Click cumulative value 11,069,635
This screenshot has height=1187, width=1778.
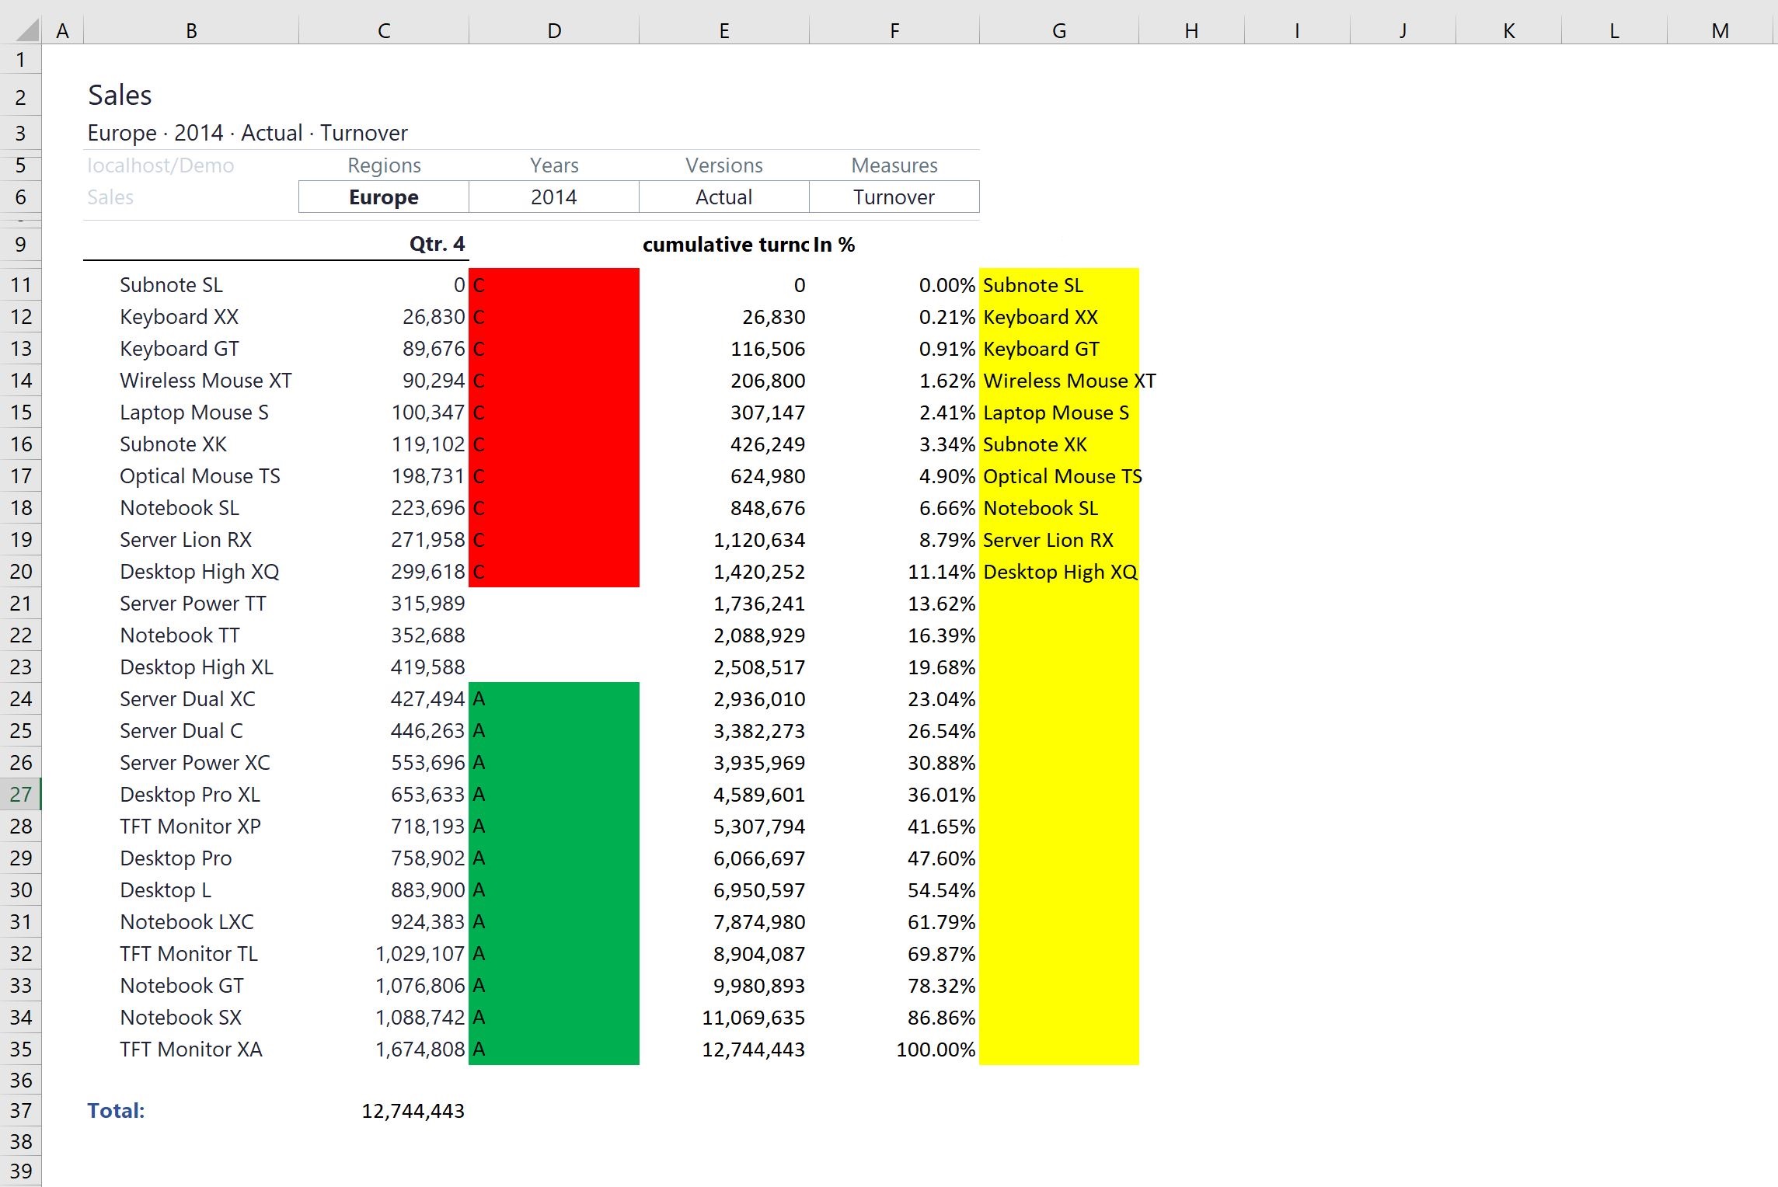754,1018
